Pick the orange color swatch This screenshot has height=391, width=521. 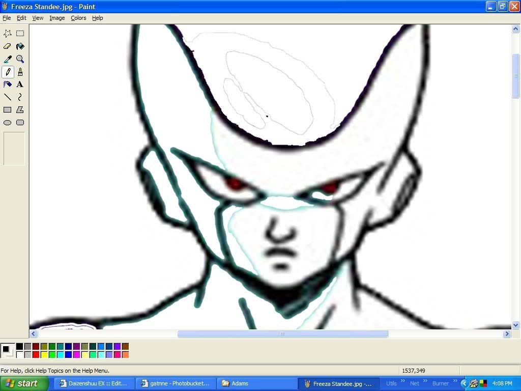(125, 355)
